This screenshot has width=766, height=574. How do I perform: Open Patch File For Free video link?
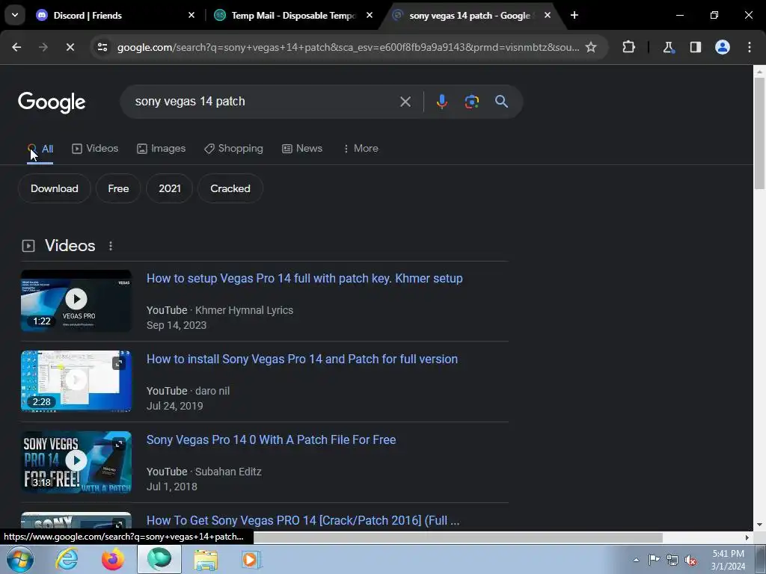click(271, 439)
